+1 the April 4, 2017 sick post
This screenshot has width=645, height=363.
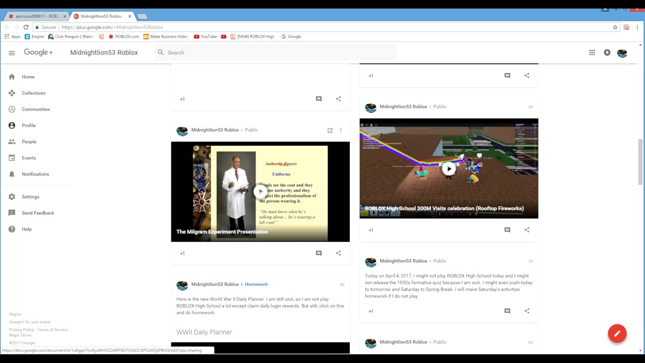coord(371,312)
